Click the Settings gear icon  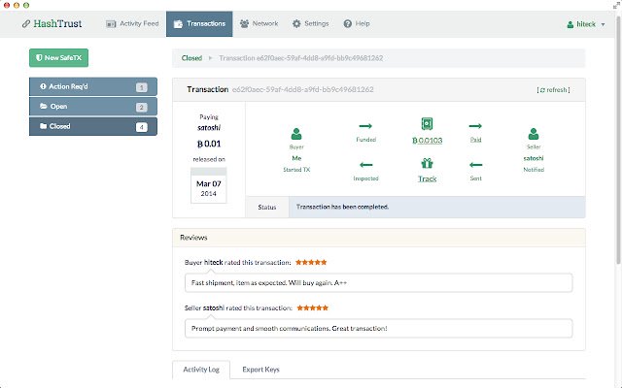296,23
